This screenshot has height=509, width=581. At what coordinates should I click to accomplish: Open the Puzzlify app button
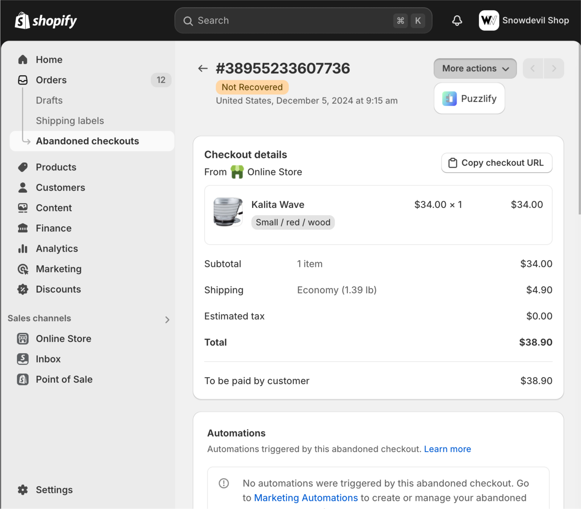469,98
